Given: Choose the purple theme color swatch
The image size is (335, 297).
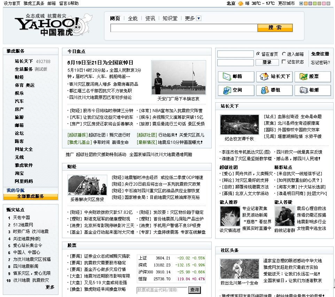Looking at the screenshot, I should click(310, 3).
